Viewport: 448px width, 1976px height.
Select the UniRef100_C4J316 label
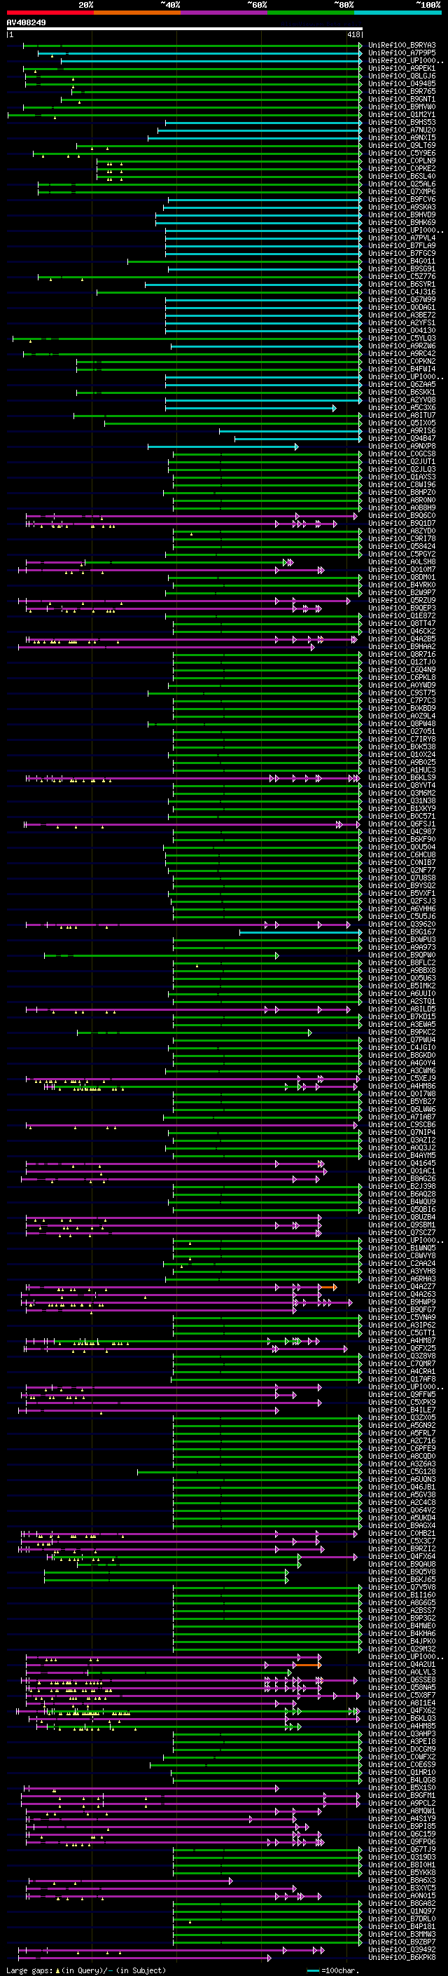pyautogui.click(x=402, y=292)
